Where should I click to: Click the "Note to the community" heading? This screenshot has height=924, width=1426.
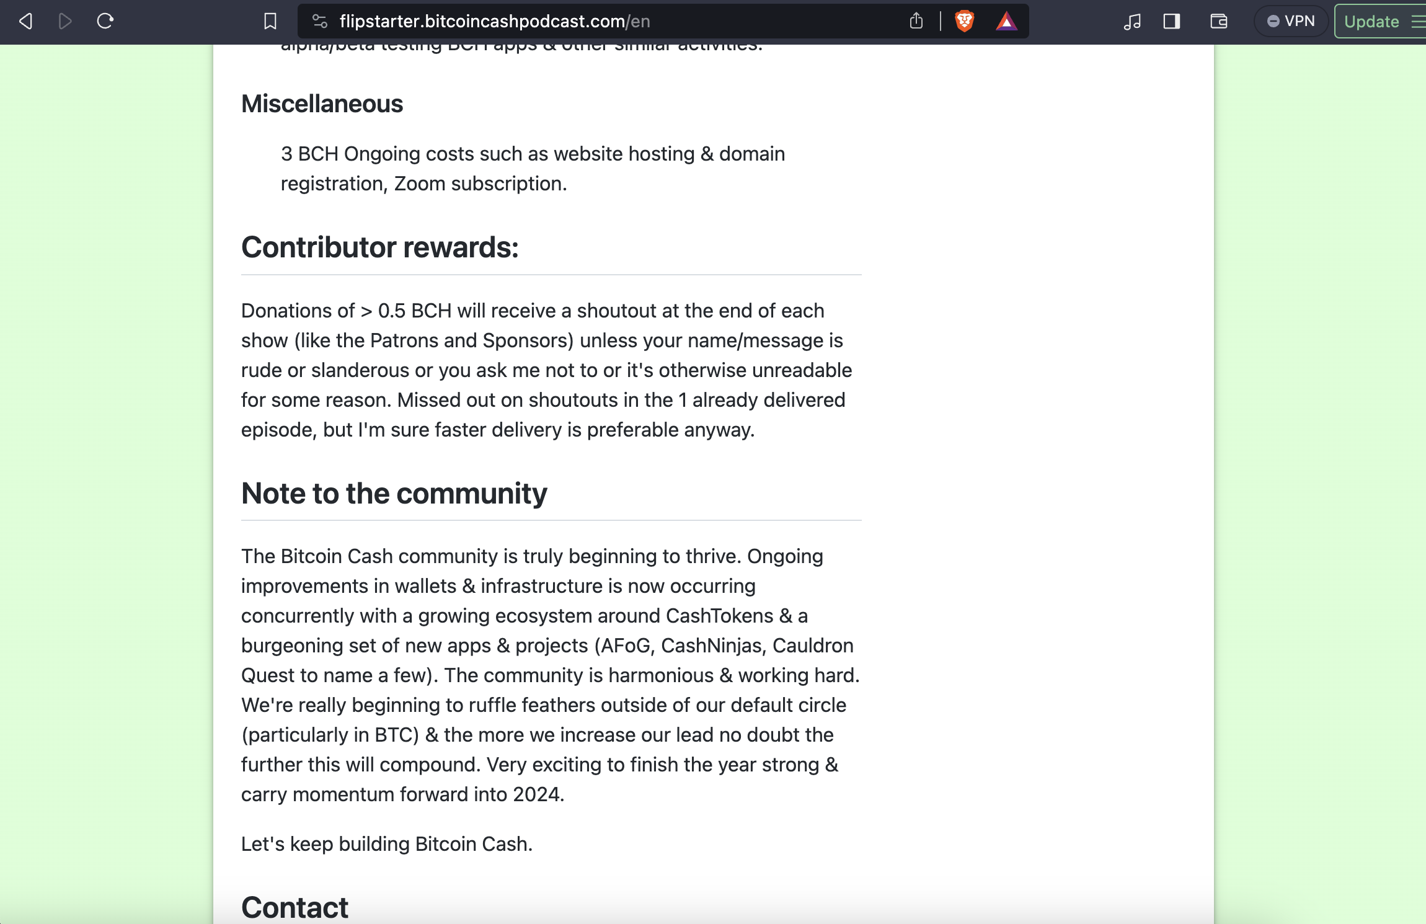(x=394, y=494)
